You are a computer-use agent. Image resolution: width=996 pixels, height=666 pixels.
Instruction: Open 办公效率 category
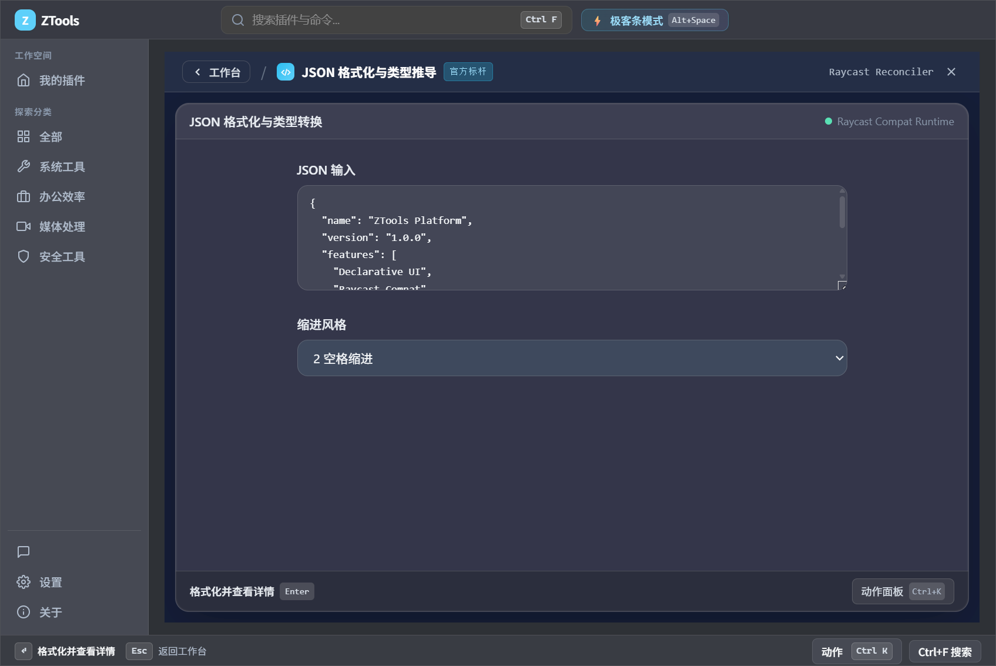(74, 197)
